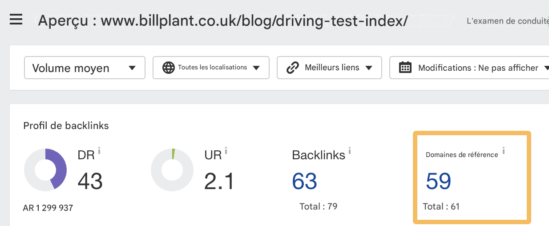This screenshot has height=226, width=549.
Task: Open the Modifications : Ne pas afficher dropdown
Action: click(469, 68)
